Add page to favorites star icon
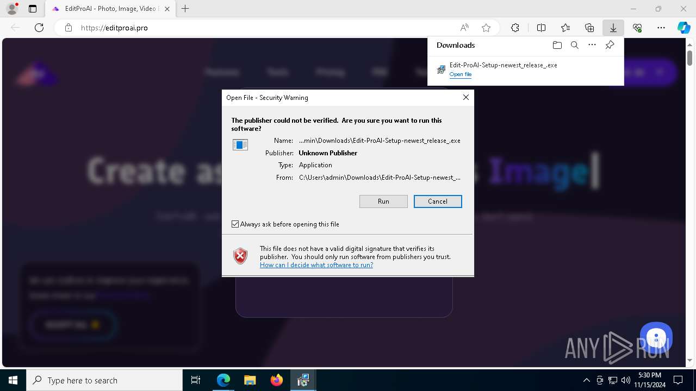This screenshot has width=696, height=391. [486, 28]
